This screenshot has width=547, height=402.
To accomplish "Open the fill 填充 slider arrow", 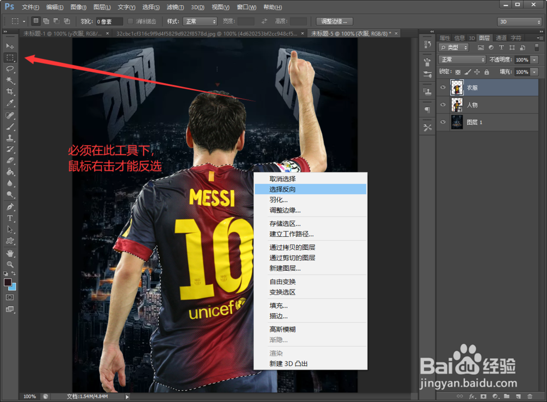I will (534, 72).
